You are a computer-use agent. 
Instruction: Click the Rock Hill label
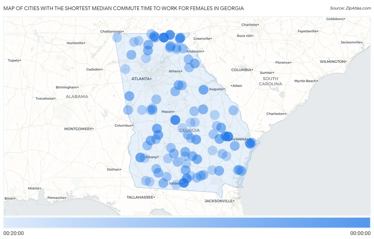(x=244, y=36)
